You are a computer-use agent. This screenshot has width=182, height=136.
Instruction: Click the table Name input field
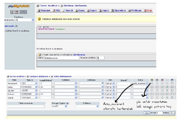[62, 58]
